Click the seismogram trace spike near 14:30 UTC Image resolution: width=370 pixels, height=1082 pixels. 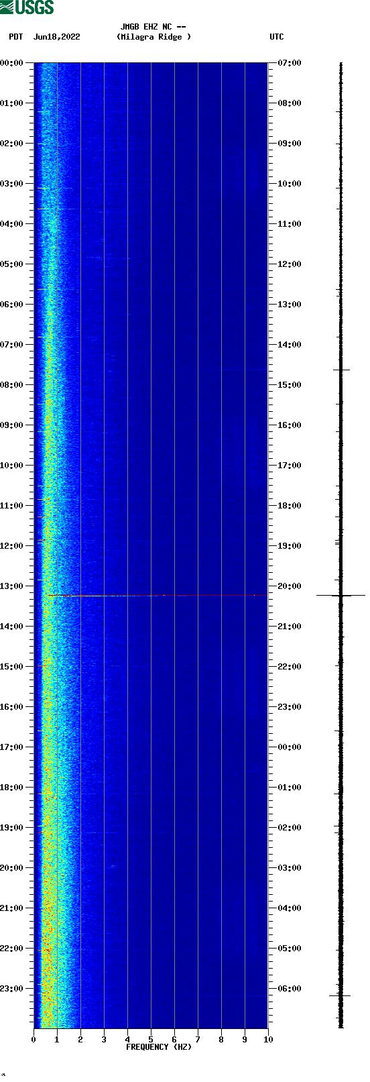pos(341,370)
